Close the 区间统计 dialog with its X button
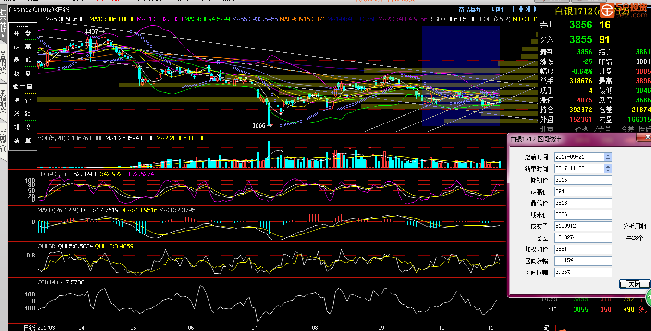The width and height of the screenshot is (651, 331). point(644,138)
